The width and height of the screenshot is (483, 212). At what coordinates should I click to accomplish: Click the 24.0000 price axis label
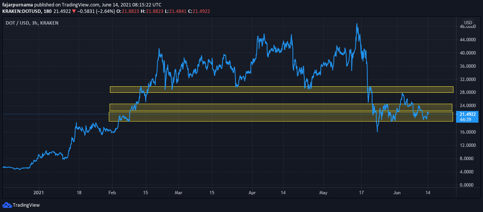(467, 106)
